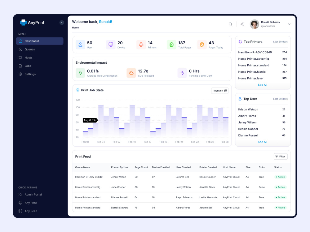Click the User stat icon
310x232 pixels.
coord(80,45)
